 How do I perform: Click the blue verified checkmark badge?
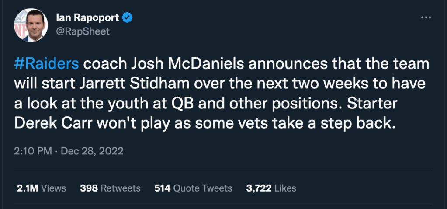(127, 18)
